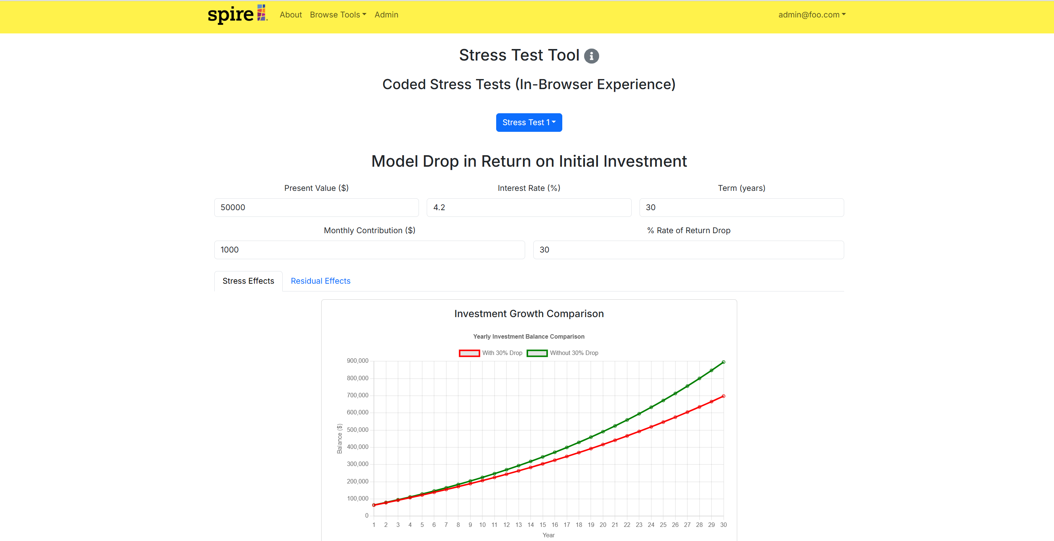This screenshot has height=541, width=1054.
Task: Focus the Interest Rate input field
Action: [x=528, y=208]
